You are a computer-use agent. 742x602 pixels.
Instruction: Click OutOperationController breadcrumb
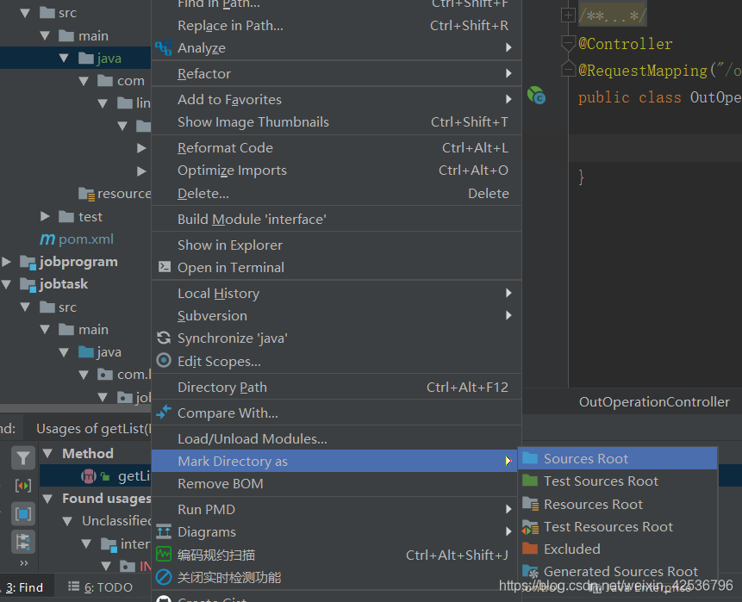pyautogui.click(x=654, y=402)
